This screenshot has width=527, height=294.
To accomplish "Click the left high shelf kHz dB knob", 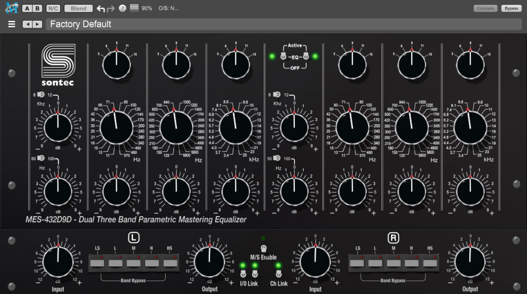I will coord(58,128).
